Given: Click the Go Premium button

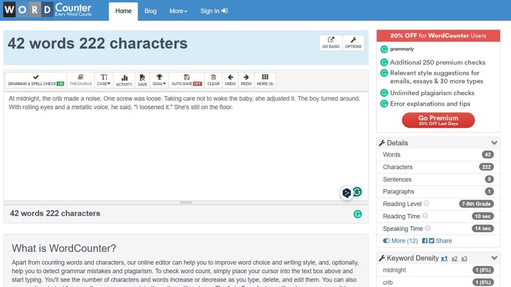Looking at the screenshot, I should point(438,120).
